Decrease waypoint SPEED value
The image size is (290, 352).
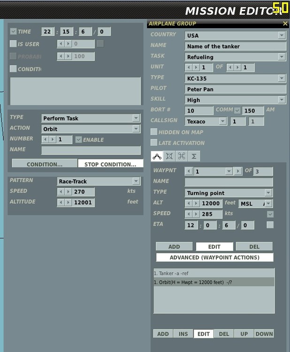(189, 214)
